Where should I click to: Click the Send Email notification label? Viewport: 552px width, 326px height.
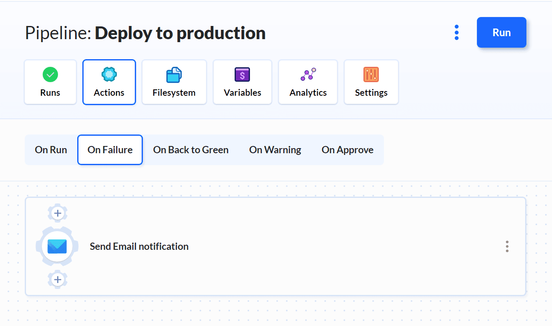tap(139, 246)
